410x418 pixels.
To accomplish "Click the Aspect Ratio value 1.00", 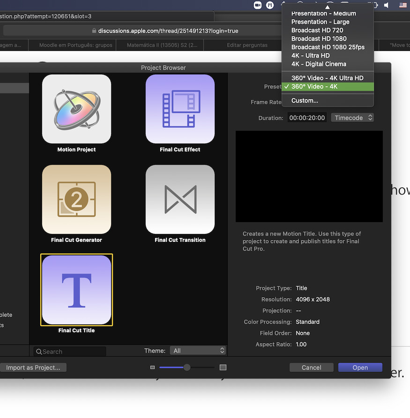I will pyautogui.click(x=301, y=344).
